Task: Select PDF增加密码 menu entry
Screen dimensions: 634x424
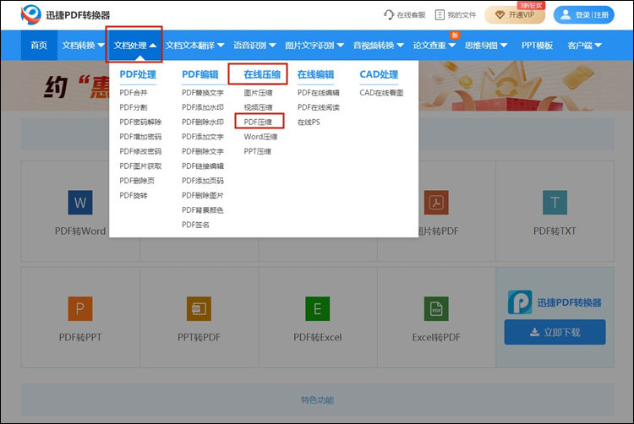Action: (140, 137)
